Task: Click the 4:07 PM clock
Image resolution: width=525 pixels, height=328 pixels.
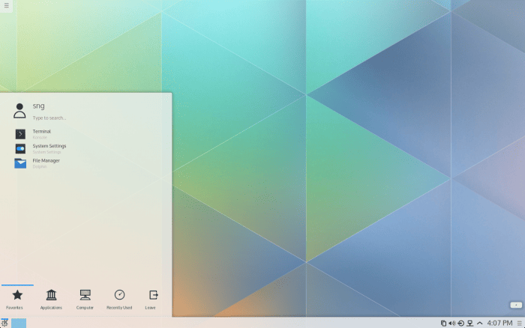Action: [499, 323]
